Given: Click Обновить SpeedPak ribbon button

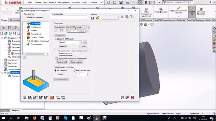Looking at the screenshot, I should pos(201,11).
